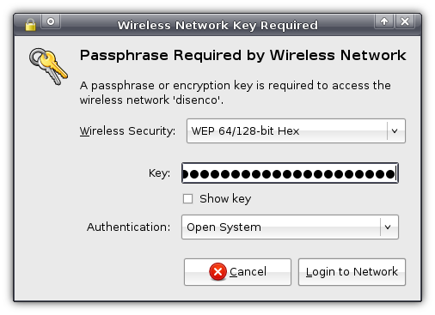The height and width of the screenshot is (315, 435).
Task: Tick the Show key checkbox
Action: [187, 198]
